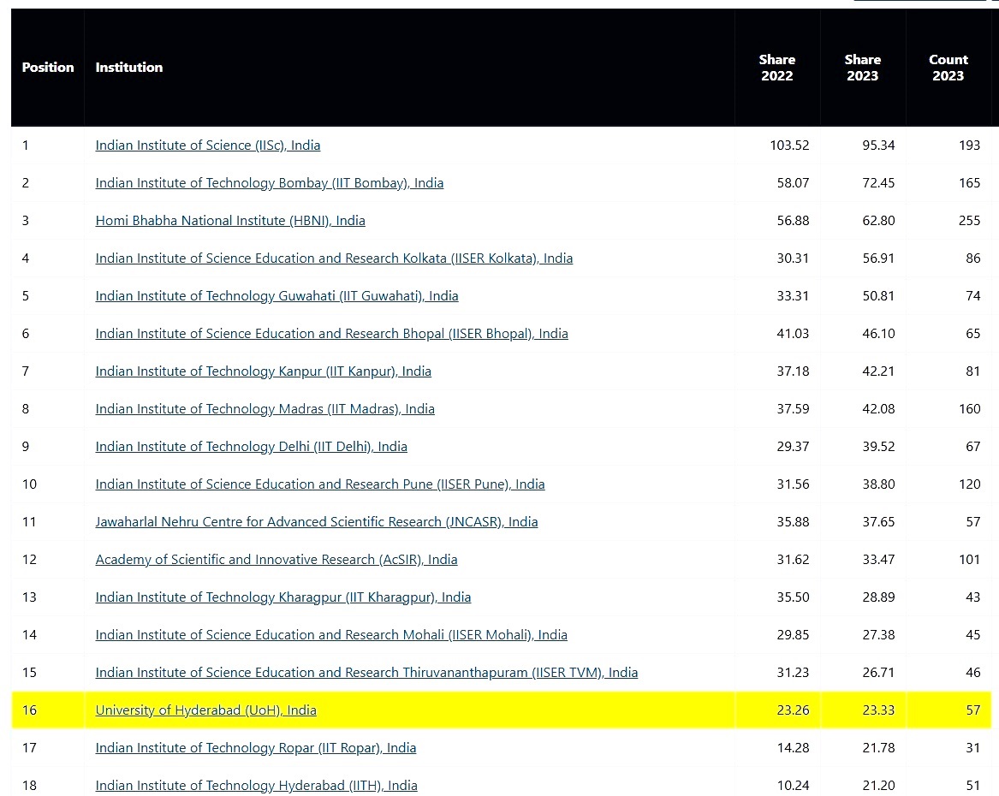Select the highlighted Share 2023 value 23.33
The height and width of the screenshot is (796, 999).
pyautogui.click(x=878, y=710)
